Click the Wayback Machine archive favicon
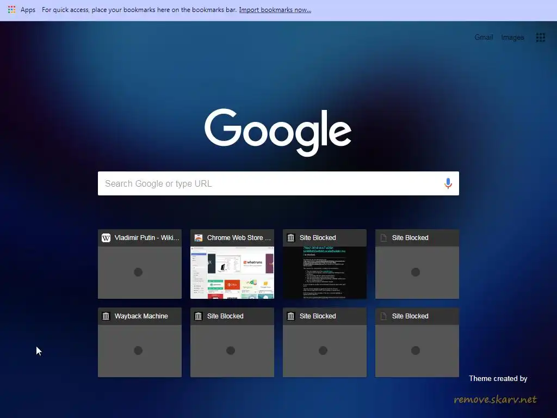Viewport: 557px width, 418px height. pyautogui.click(x=106, y=316)
